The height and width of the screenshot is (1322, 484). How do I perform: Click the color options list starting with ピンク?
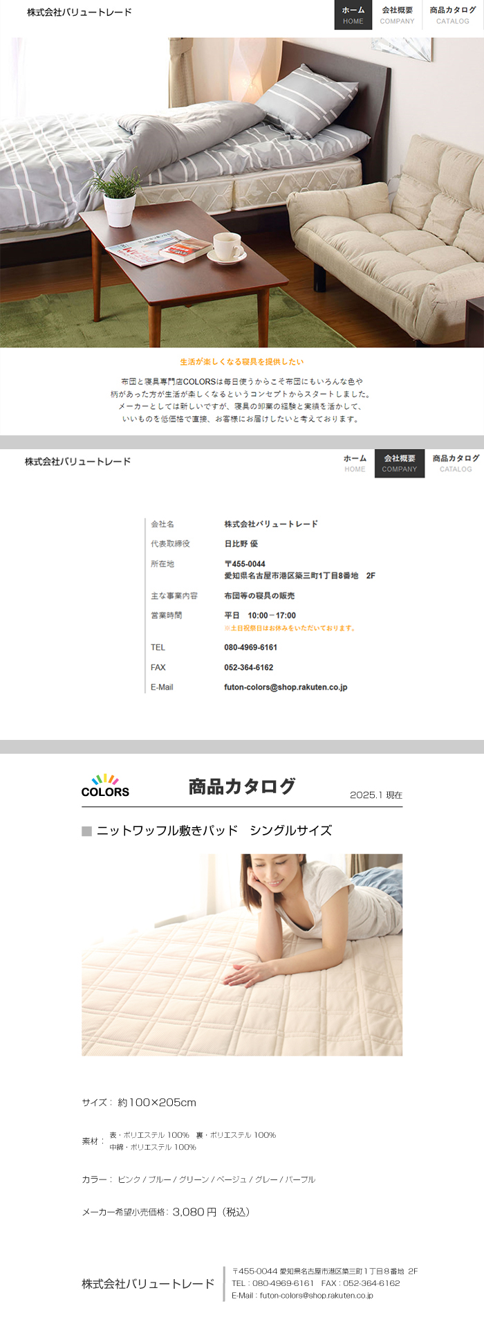(x=216, y=1179)
